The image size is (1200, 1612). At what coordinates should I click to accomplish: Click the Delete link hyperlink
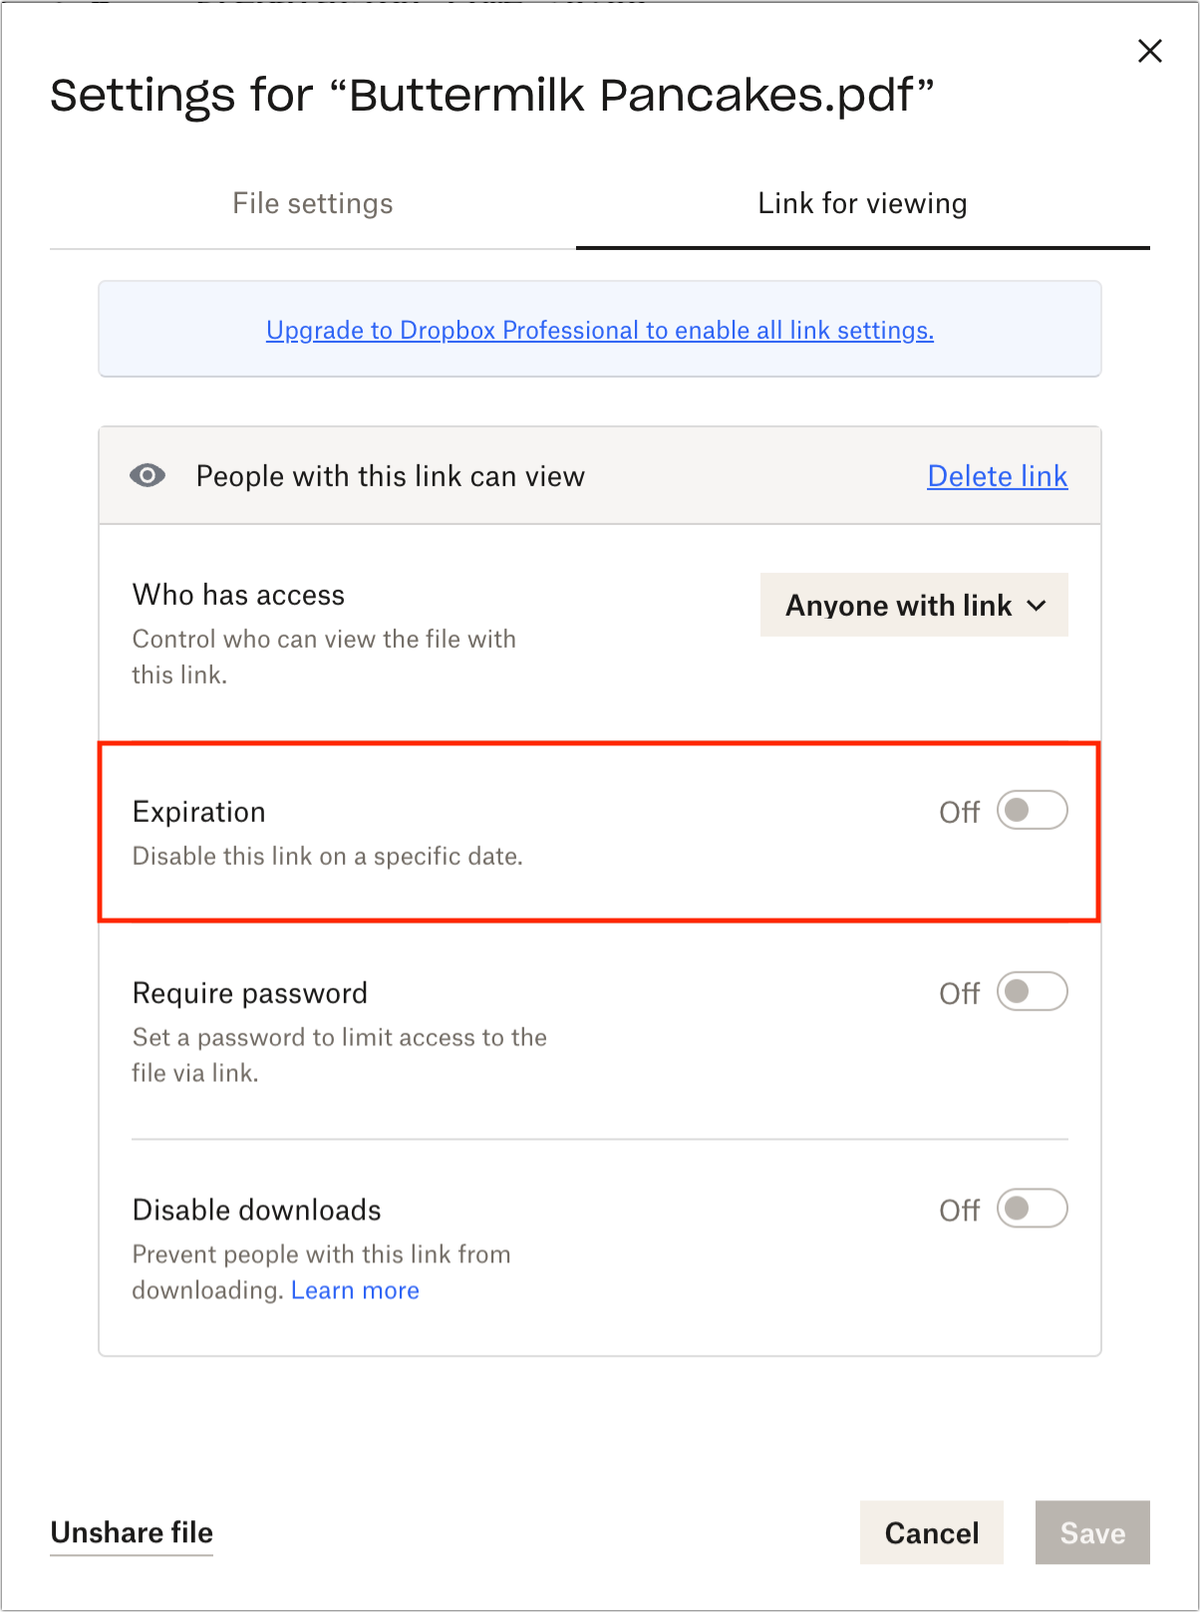point(998,476)
